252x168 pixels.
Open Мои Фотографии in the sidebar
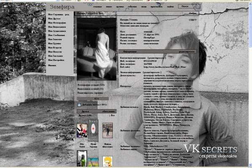coord(57,23)
